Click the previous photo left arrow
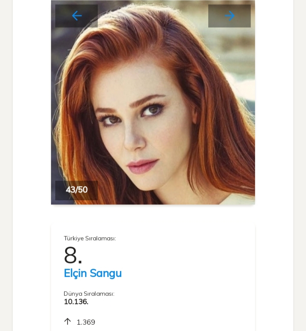Screen dimensions: 306x331 click(x=76, y=16)
